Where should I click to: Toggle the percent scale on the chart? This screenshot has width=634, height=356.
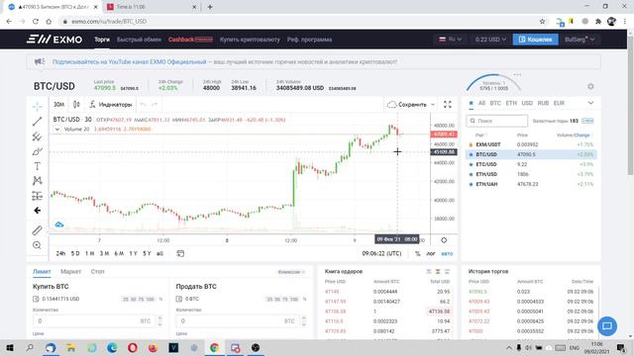click(418, 253)
